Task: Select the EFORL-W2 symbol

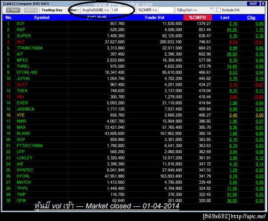Action: tap(27, 73)
